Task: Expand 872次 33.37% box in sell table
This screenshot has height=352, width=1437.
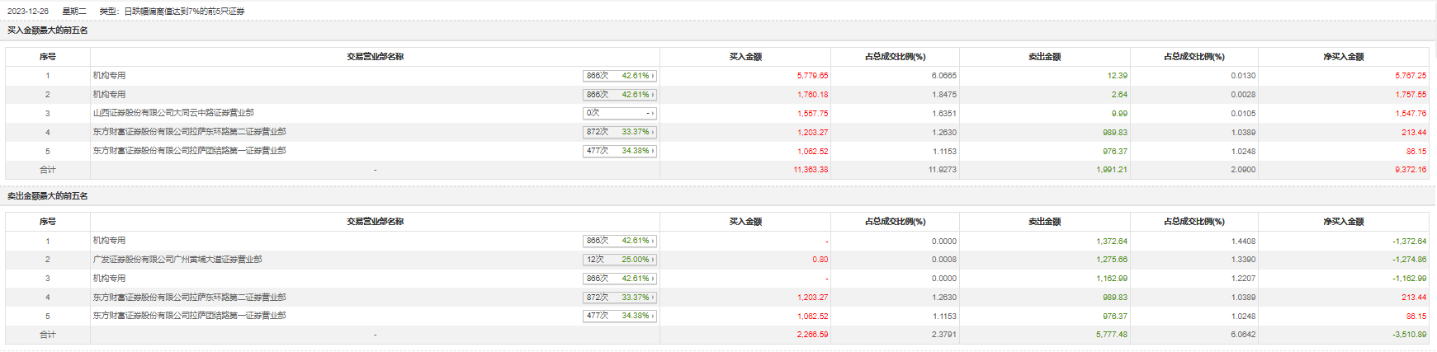Action: tap(620, 298)
